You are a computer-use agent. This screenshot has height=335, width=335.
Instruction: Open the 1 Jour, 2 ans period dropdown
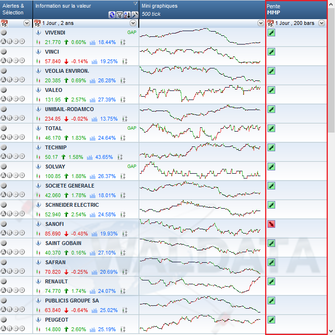pyautogui.click(x=133, y=23)
